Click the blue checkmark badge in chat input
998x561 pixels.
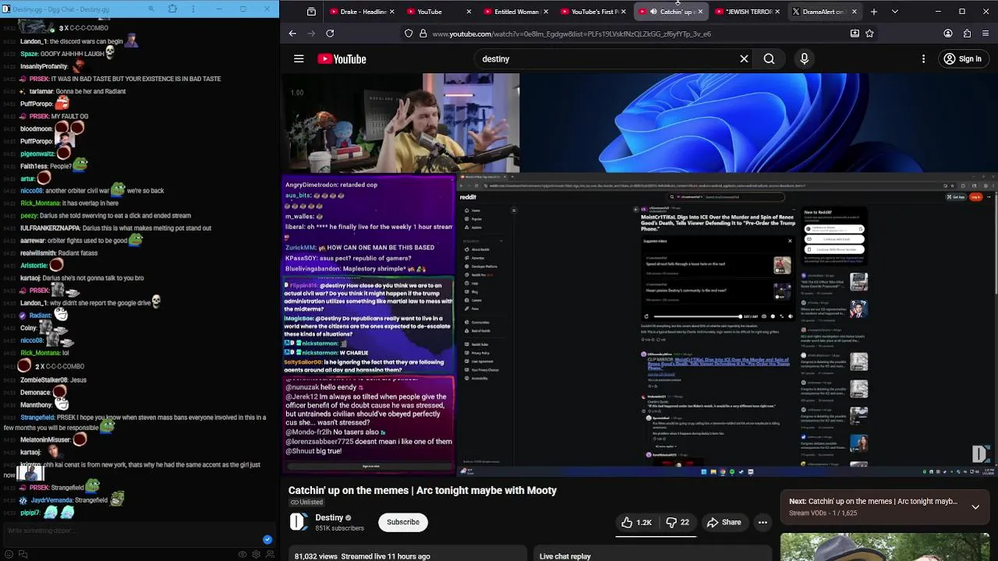click(267, 539)
